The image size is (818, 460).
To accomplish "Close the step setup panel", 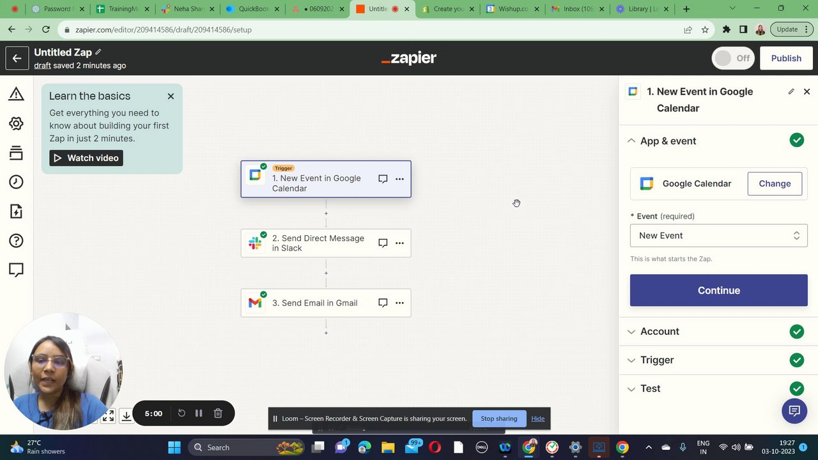I will point(806,91).
